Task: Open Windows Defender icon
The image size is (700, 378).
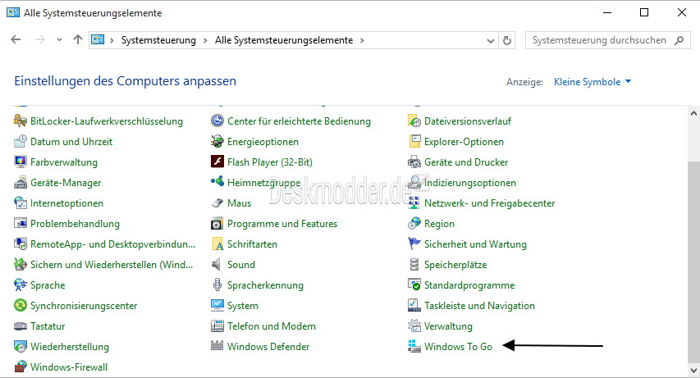Action: (217, 346)
